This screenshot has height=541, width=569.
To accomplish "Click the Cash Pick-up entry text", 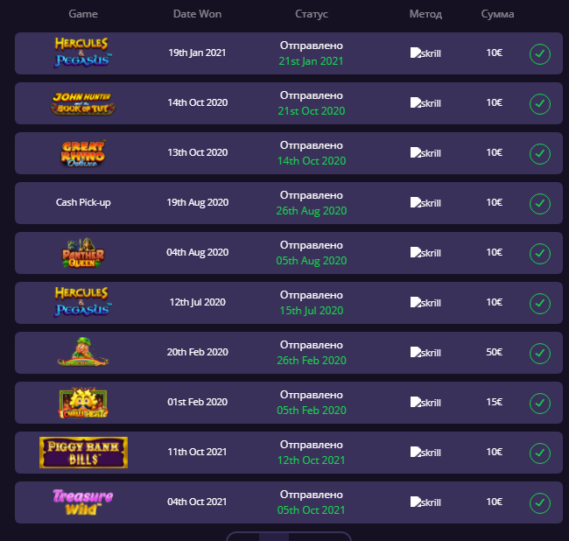I will [83, 202].
